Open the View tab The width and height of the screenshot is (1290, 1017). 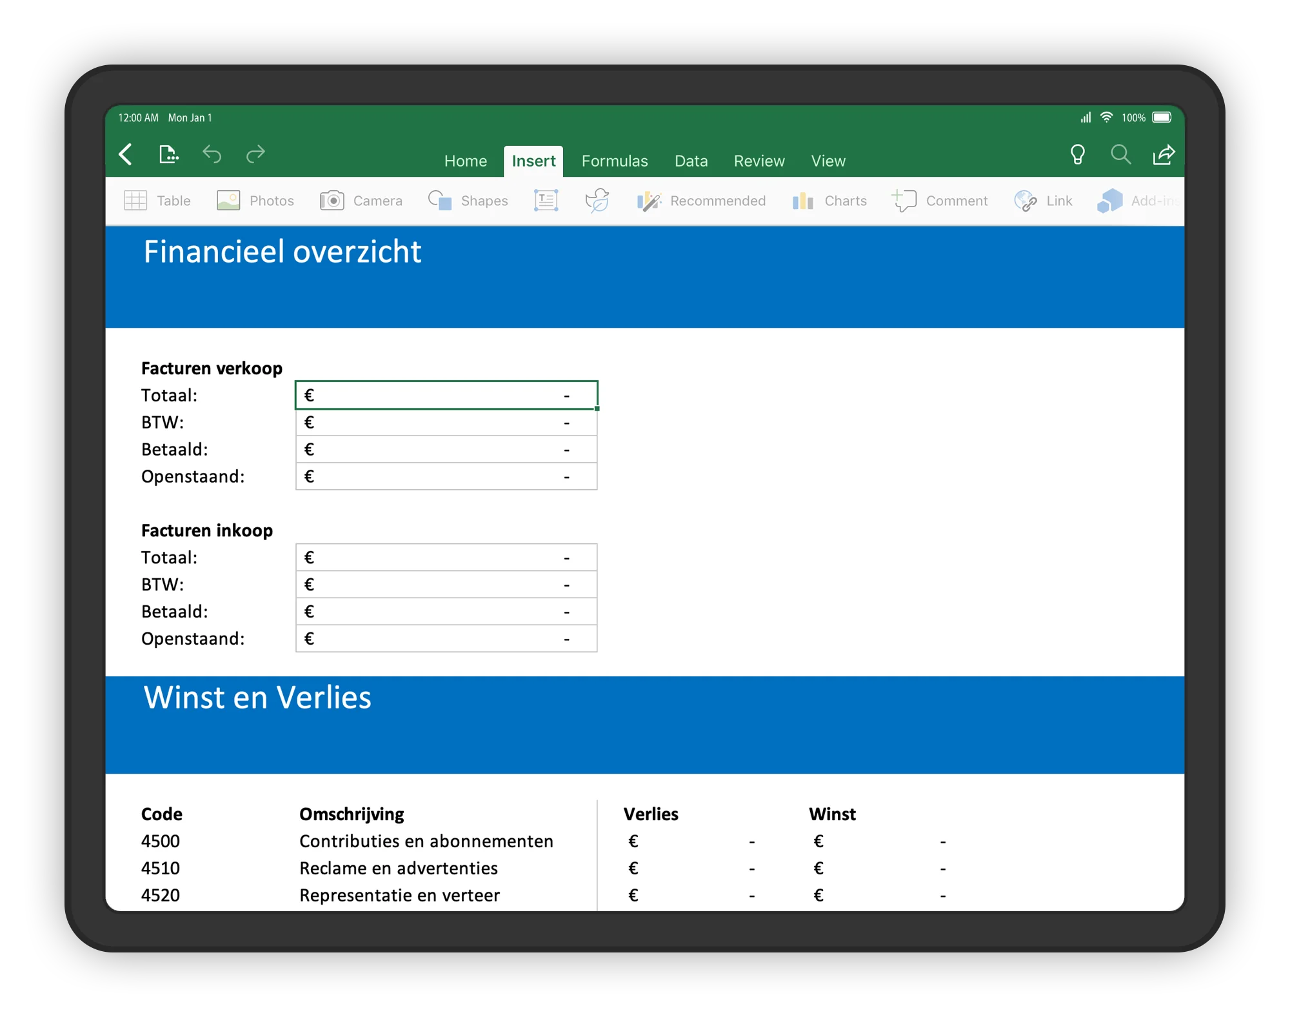click(828, 161)
